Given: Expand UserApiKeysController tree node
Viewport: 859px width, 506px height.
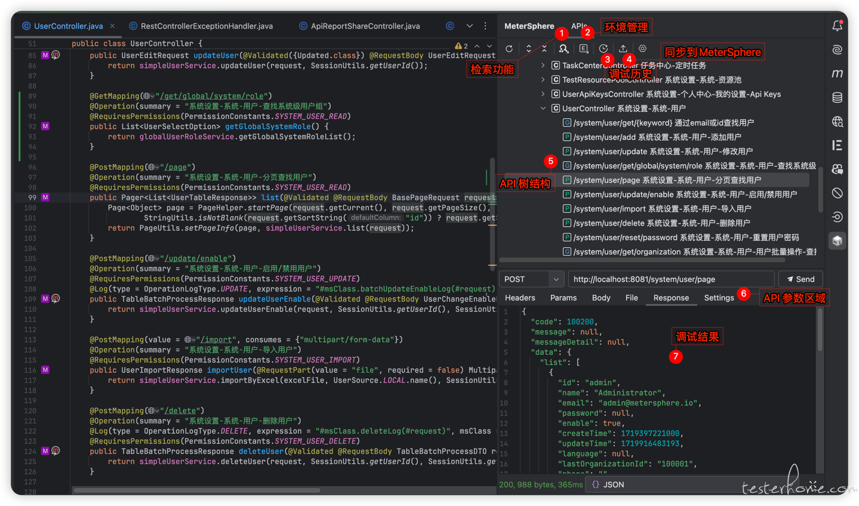Looking at the screenshot, I should 543,94.
